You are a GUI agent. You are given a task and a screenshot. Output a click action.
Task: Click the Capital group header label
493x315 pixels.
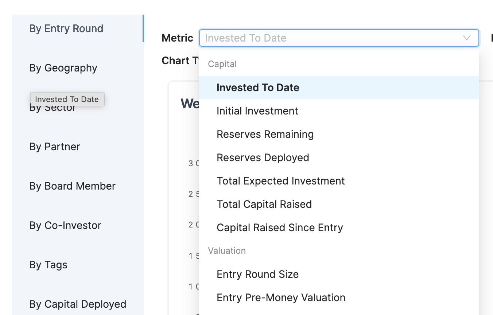222,64
